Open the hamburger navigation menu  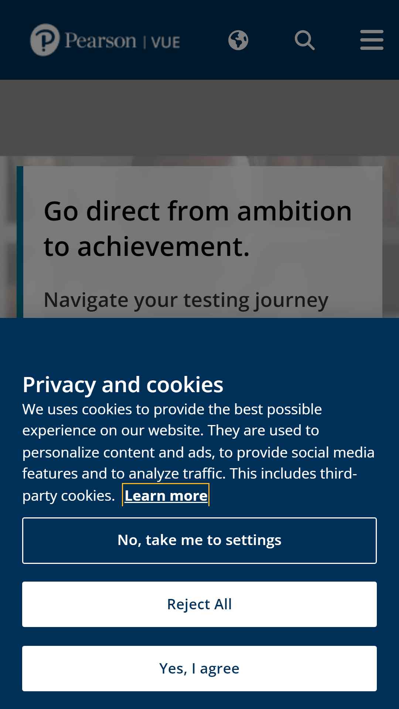[x=372, y=40]
